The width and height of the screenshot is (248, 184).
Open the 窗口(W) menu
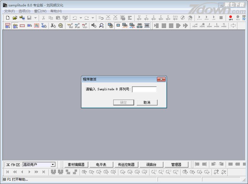pyautogui.click(x=40, y=11)
